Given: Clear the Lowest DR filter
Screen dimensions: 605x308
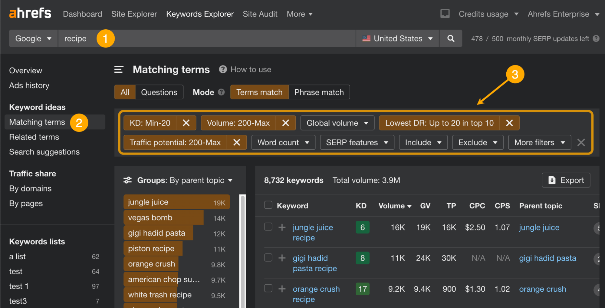Looking at the screenshot, I should pos(509,123).
